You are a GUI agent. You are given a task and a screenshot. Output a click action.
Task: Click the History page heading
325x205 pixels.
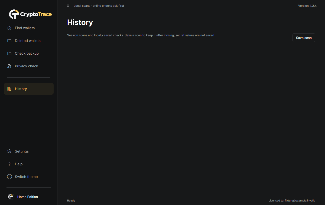coord(80,22)
